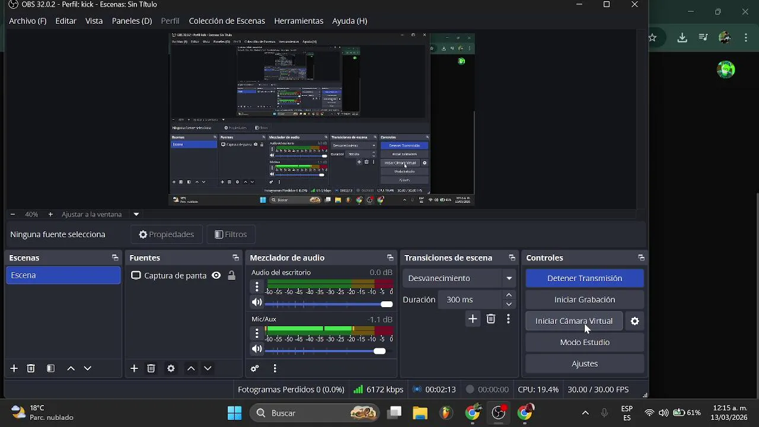Open Ayuda (H) menu

[350, 21]
